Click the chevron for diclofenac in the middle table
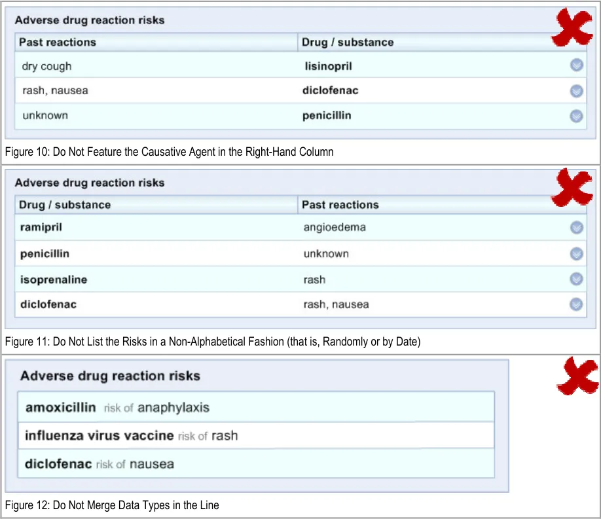 point(576,304)
